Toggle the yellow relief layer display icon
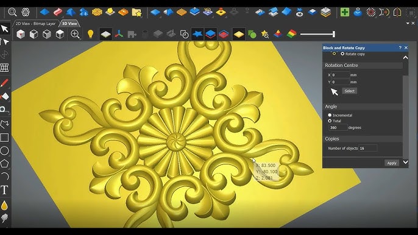 [x=239, y=34]
